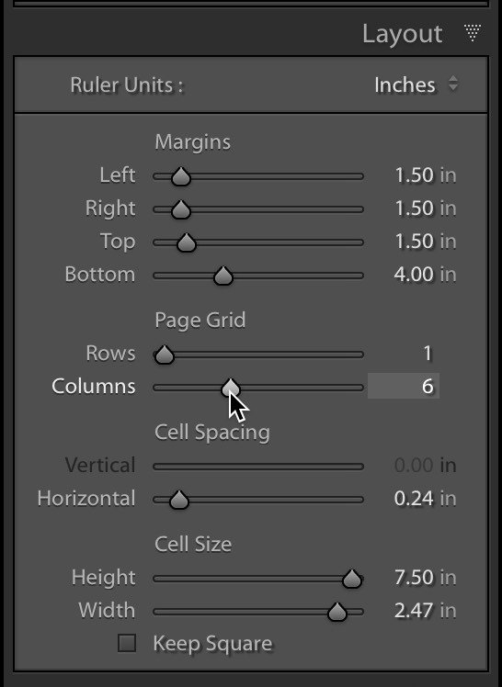Click the Top margin slider knob
502x687 pixels.
pos(187,242)
